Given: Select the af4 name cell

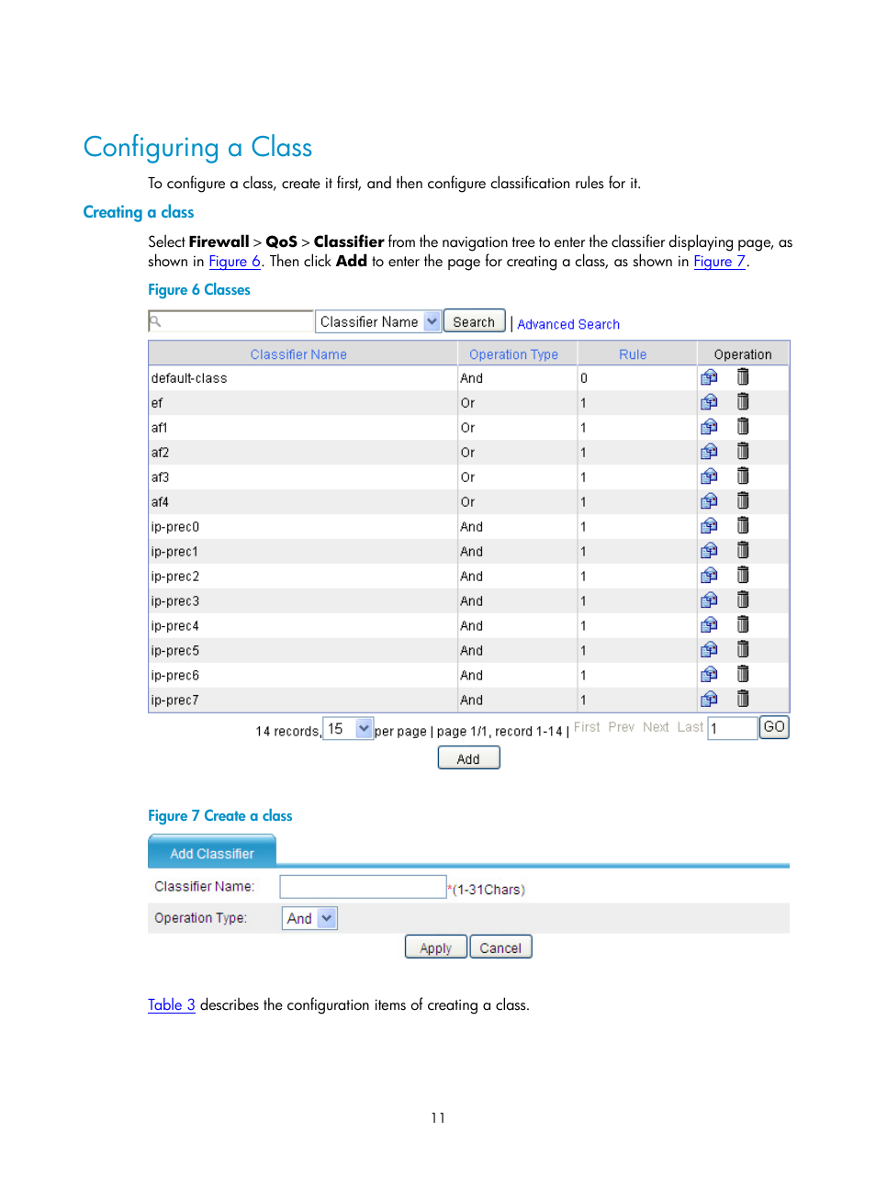Looking at the screenshot, I should 303,502.
